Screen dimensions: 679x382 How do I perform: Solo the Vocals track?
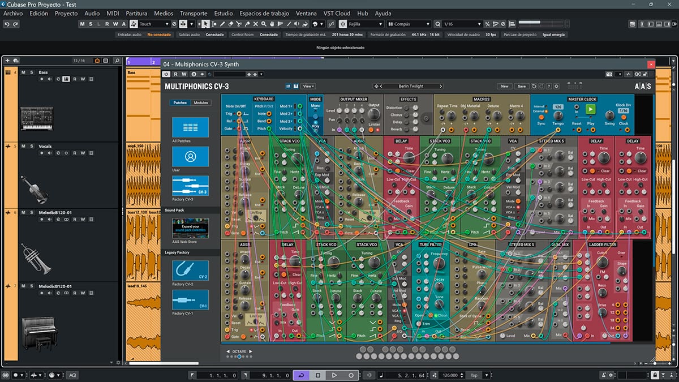pos(31,146)
